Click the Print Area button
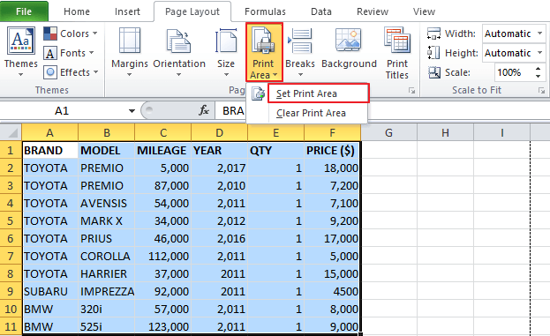The height and width of the screenshot is (336, 550). (x=264, y=52)
